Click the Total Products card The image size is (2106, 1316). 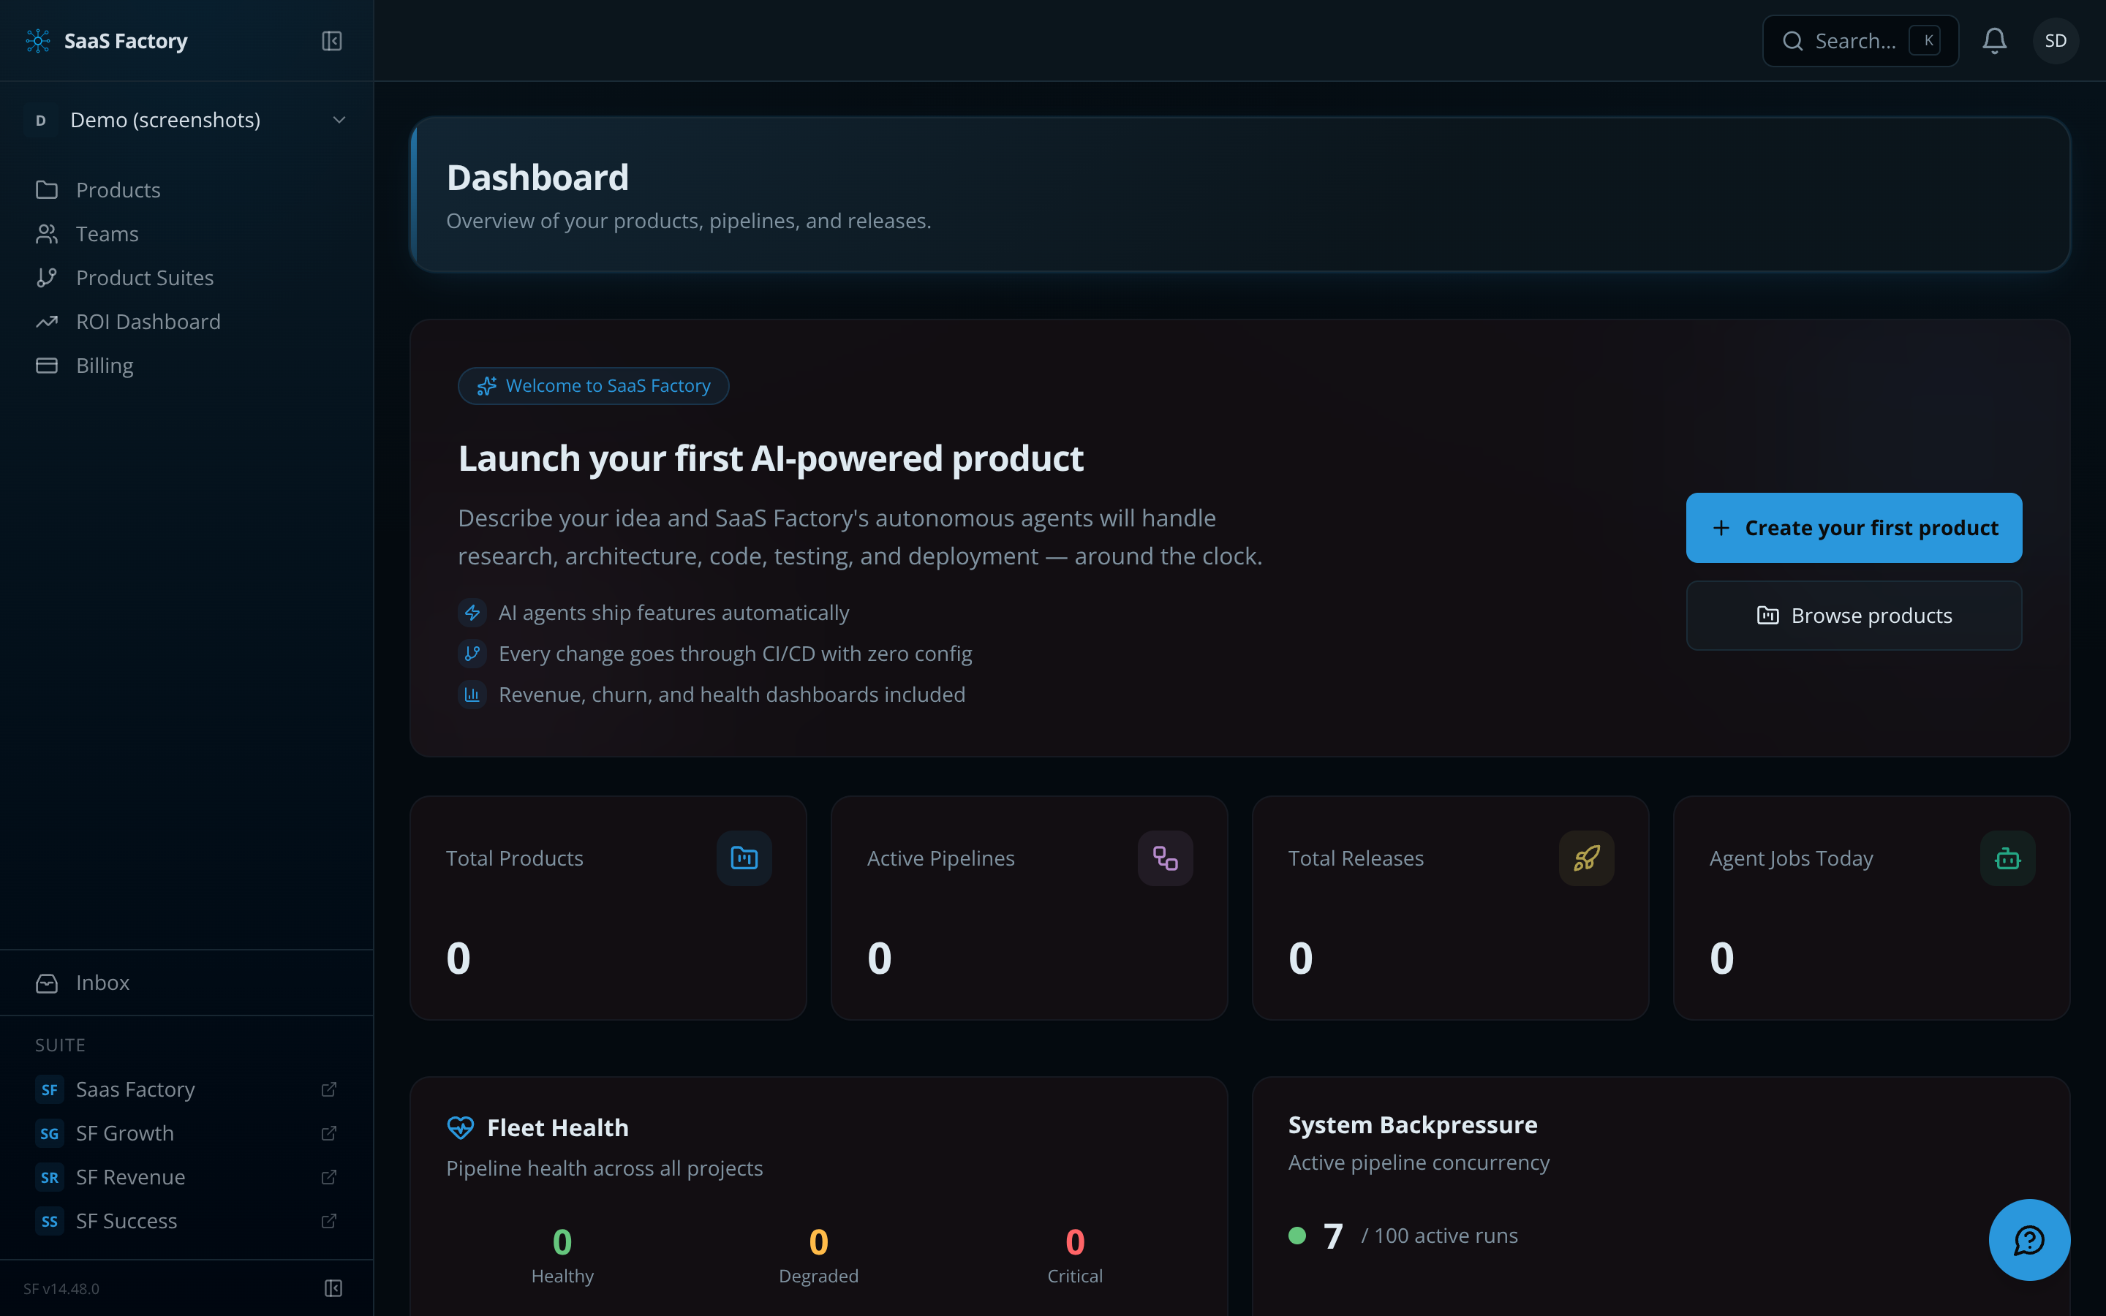point(608,908)
